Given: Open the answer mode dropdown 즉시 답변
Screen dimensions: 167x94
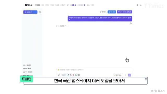Looking at the screenshot, I should pos(118,75).
